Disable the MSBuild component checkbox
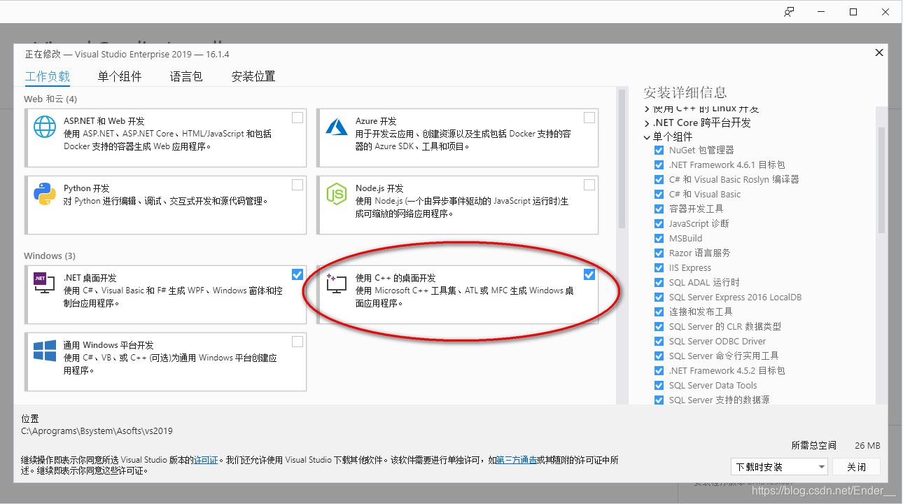The width and height of the screenshot is (903, 504). pos(659,238)
